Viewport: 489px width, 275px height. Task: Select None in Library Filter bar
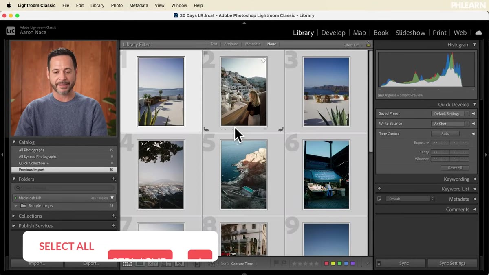click(271, 44)
